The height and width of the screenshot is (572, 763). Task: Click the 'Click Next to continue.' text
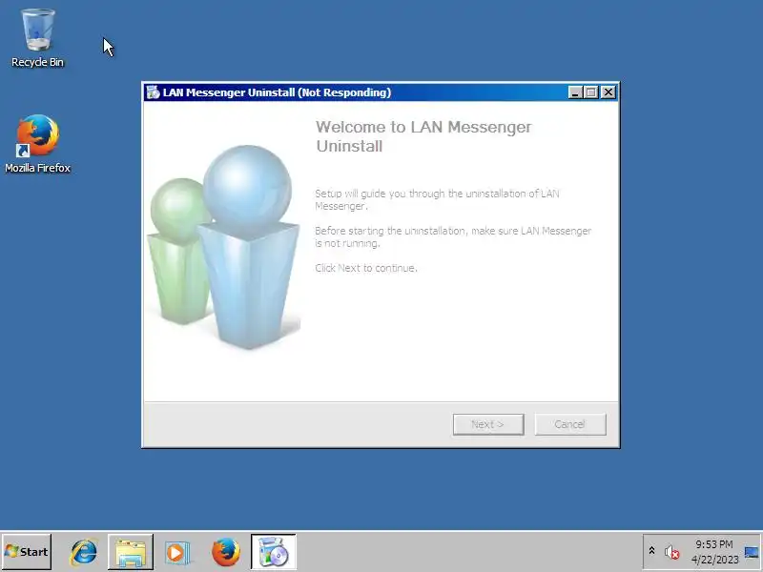(366, 268)
